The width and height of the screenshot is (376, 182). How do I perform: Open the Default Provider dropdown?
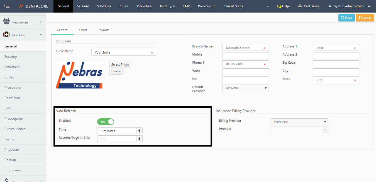(245, 88)
